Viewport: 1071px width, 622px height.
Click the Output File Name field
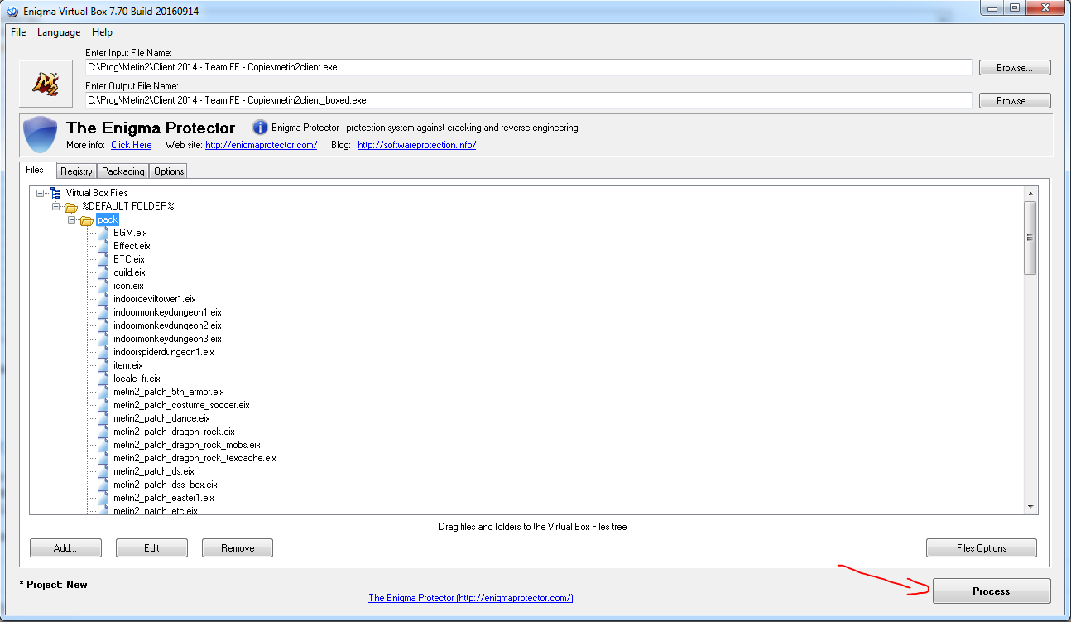coord(529,100)
